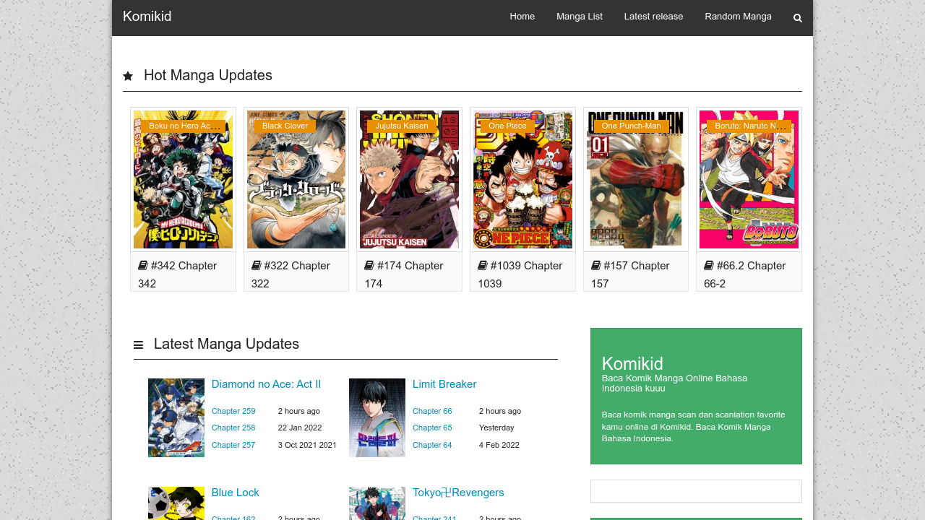The height and width of the screenshot is (520, 925).
Task: Open #157 Chapter 157 link
Action: point(630,274)
